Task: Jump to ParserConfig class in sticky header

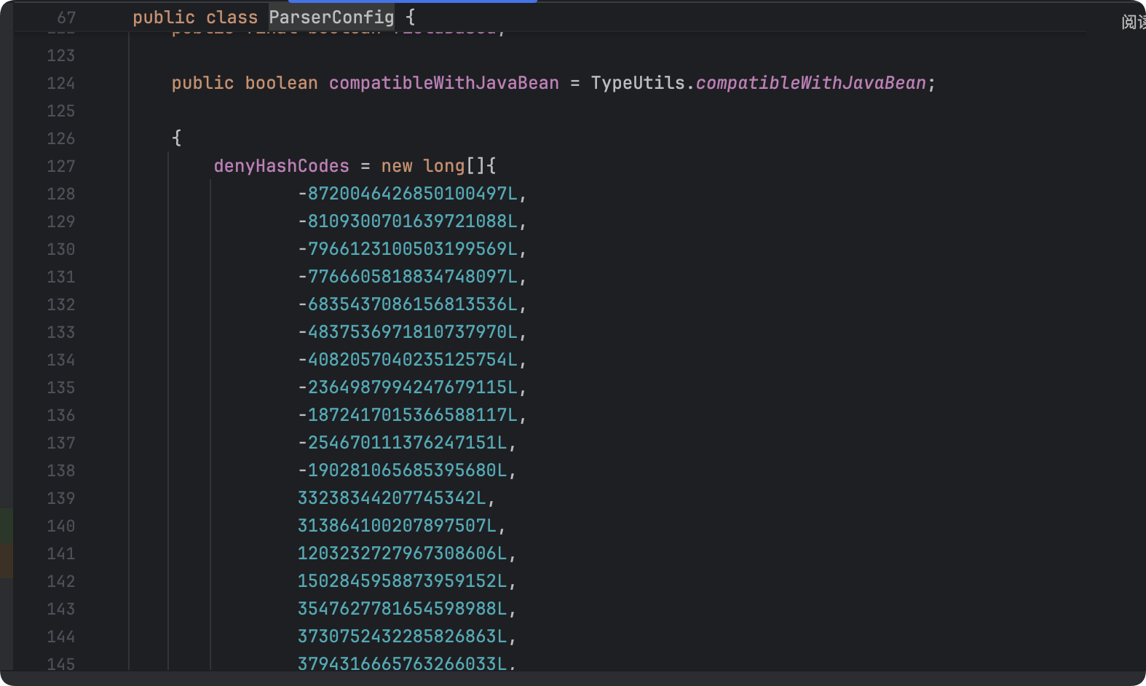Action: pyautogui.click(x=331, y=17)
